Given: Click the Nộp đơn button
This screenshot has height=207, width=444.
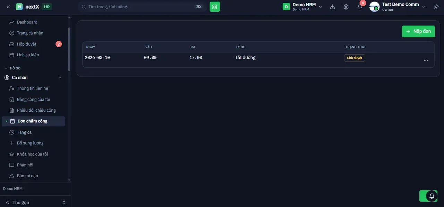Looking at the screenshot, I should coord(418,31).
